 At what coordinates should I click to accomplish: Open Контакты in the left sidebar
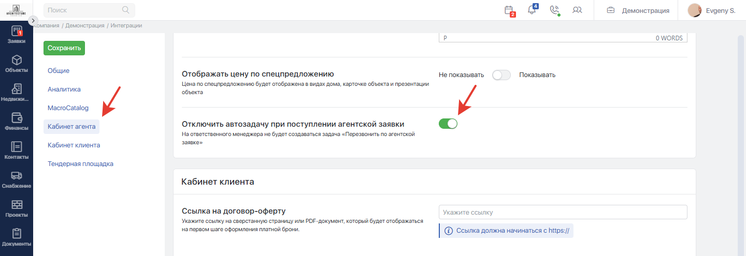tap(16, 151)
